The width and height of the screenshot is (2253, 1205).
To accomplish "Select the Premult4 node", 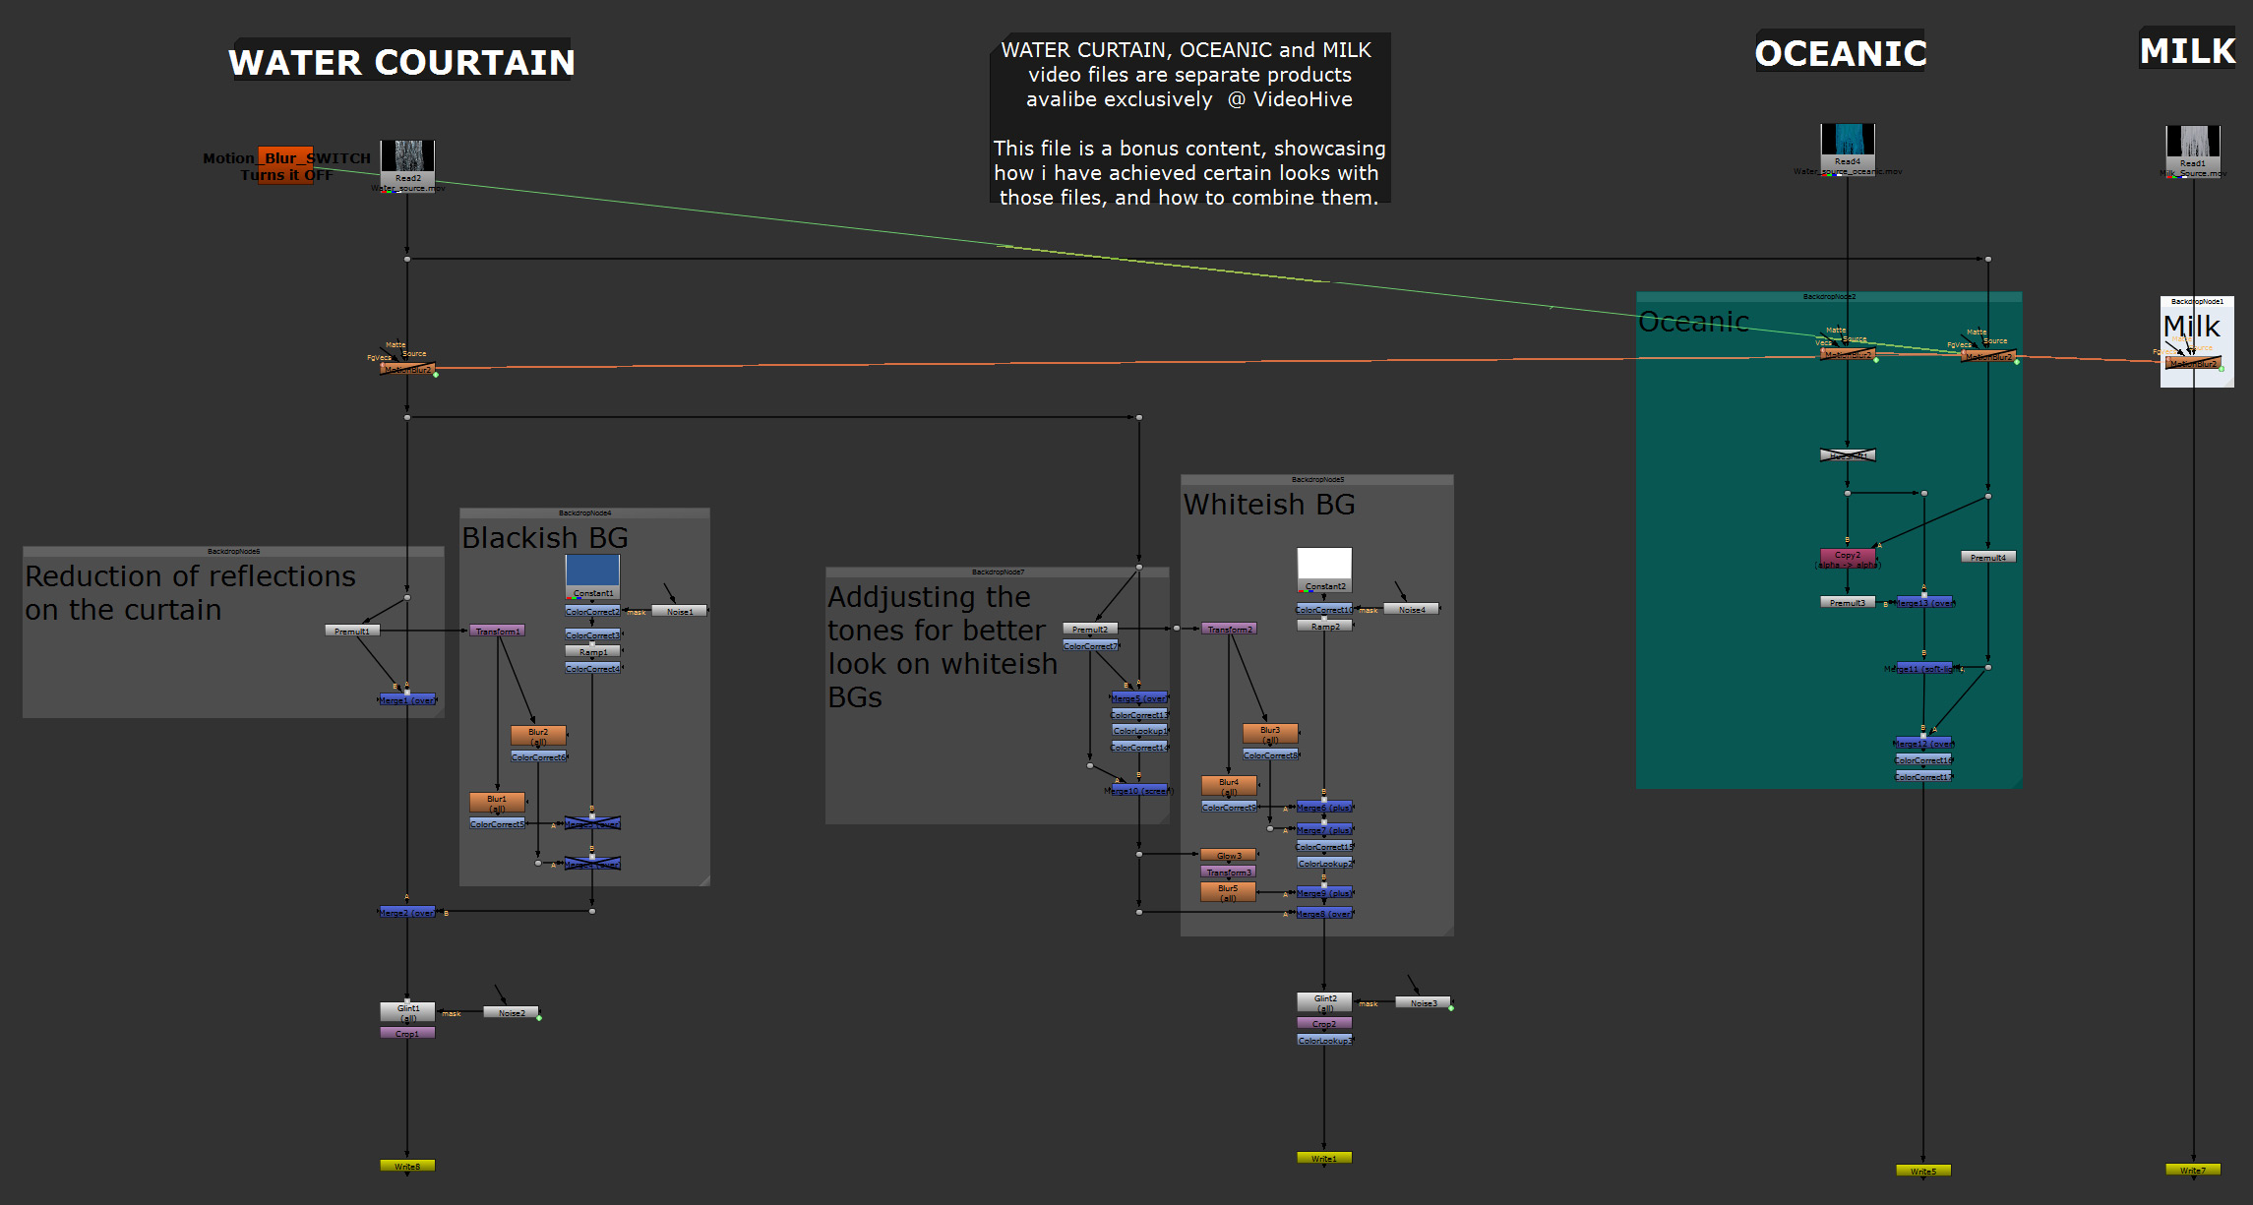I will click(x=1988, y=557).
